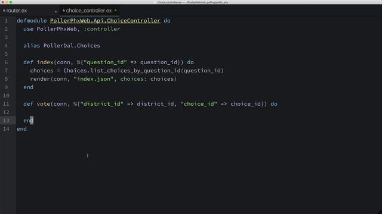Click the file icon on choice_controller.ex tab
The width and height of the screenshot is (382, 214).
(64, 11)
